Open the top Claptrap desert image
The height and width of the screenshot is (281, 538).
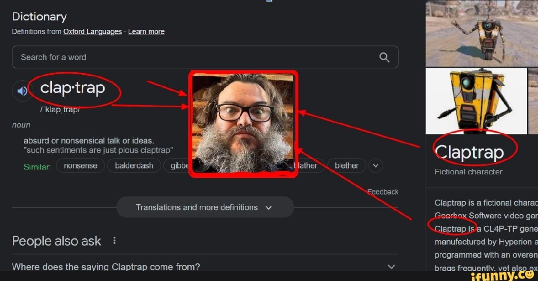pyautogui.click(x=482, y=33)
